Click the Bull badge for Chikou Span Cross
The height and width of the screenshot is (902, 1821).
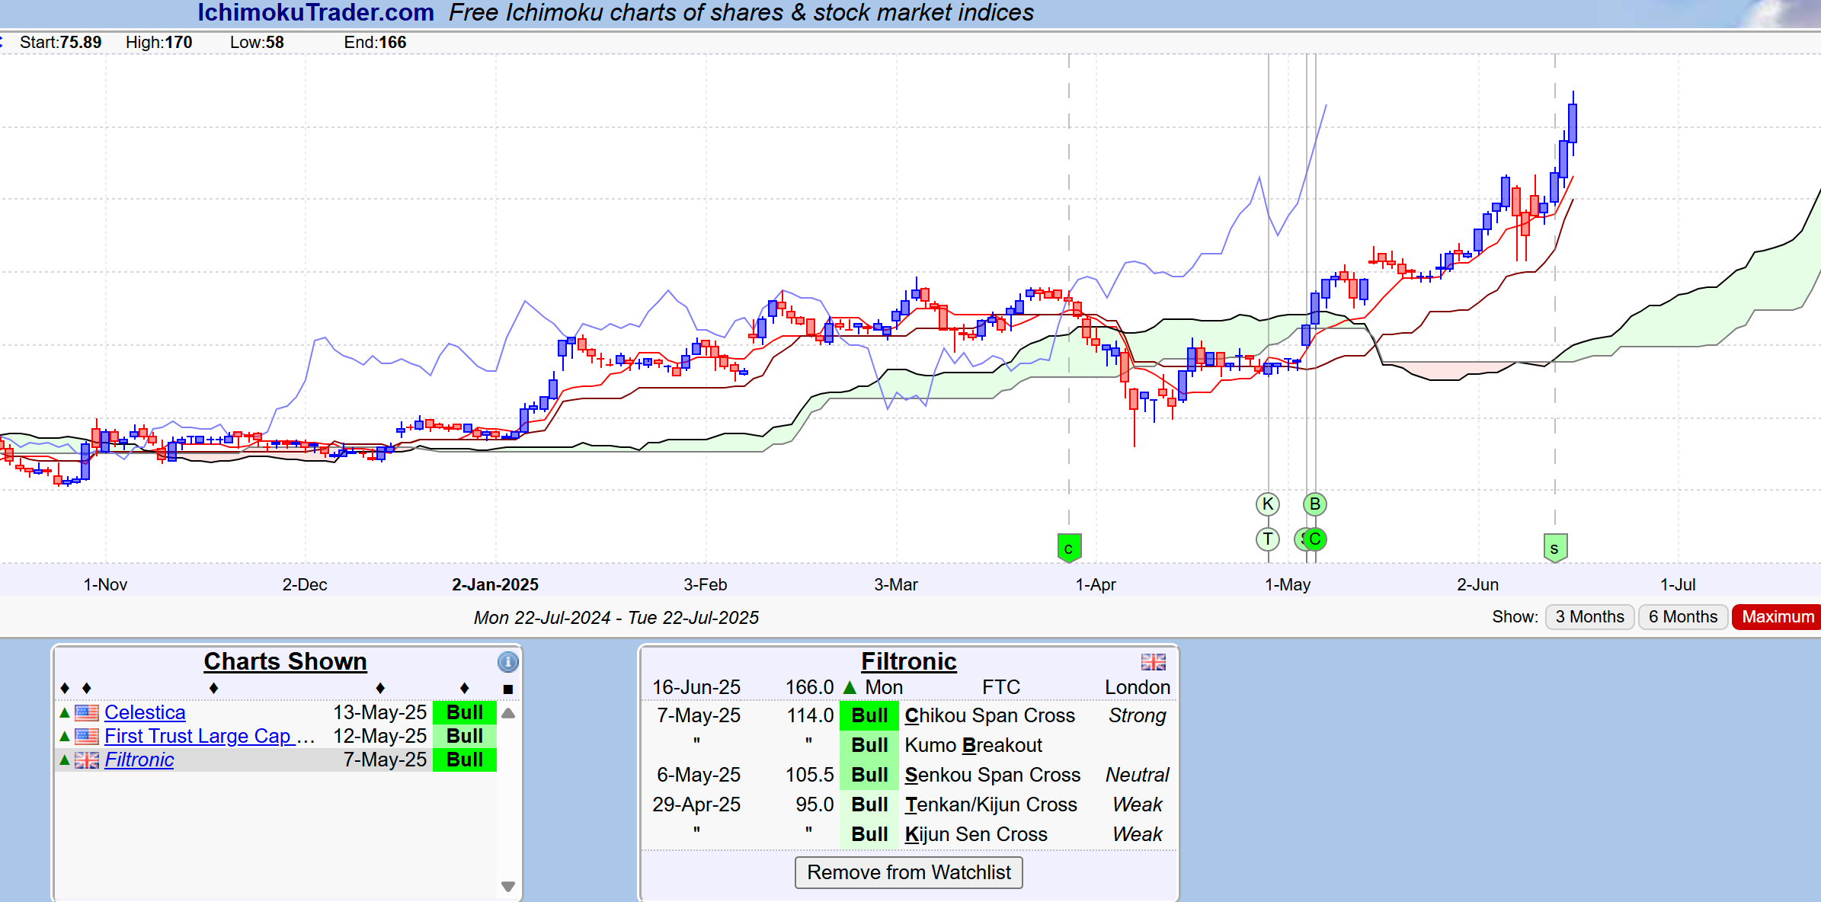click(x=869, y=715)
